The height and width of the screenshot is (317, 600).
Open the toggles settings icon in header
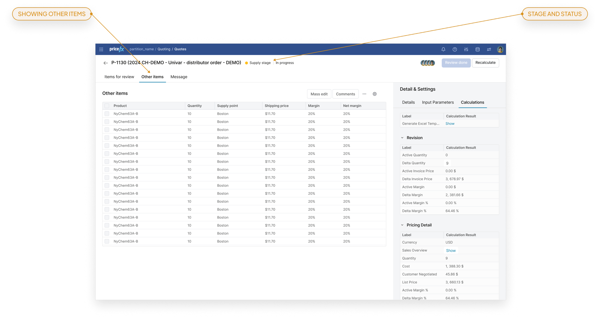point(489,49)
